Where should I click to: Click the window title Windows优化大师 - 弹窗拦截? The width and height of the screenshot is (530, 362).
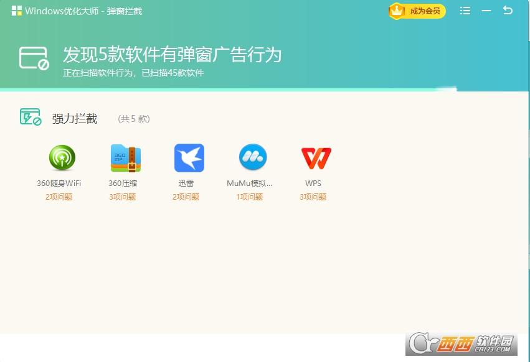83,11
